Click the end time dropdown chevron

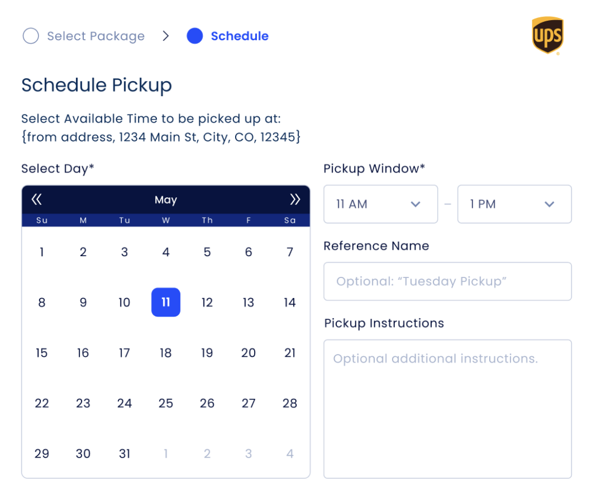[549, 204]
